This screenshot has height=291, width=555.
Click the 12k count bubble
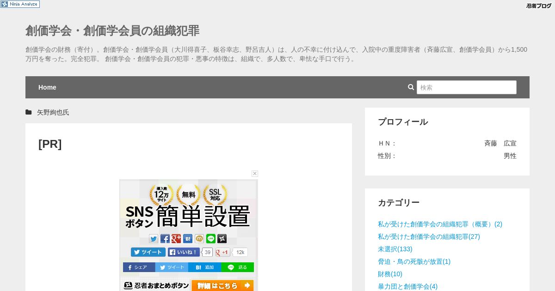tap(240, 252)
